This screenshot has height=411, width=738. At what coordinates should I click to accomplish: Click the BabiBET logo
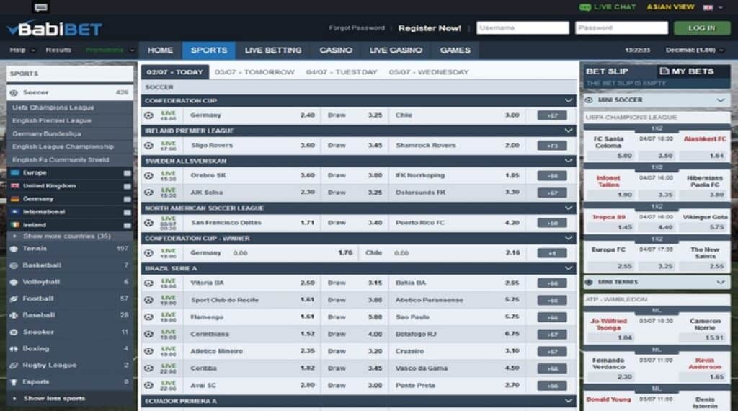point(55,29)
